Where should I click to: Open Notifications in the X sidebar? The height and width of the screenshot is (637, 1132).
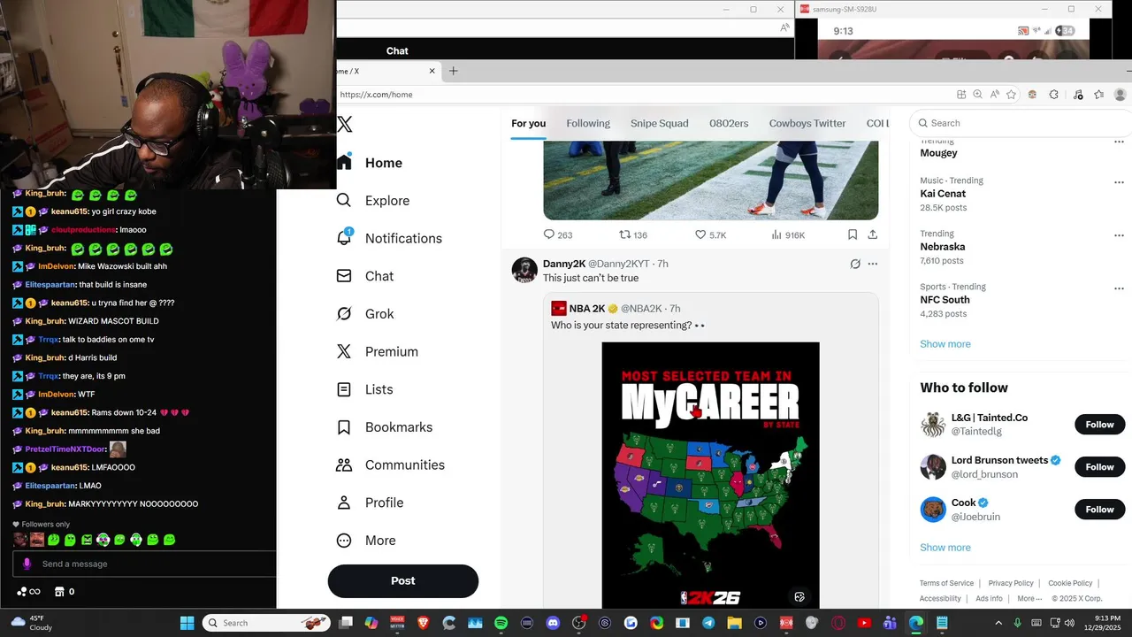(x=389, y=238)
